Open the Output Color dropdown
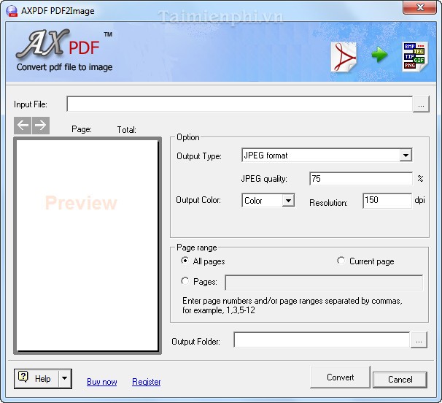442x403 pixels. (288, 200)
